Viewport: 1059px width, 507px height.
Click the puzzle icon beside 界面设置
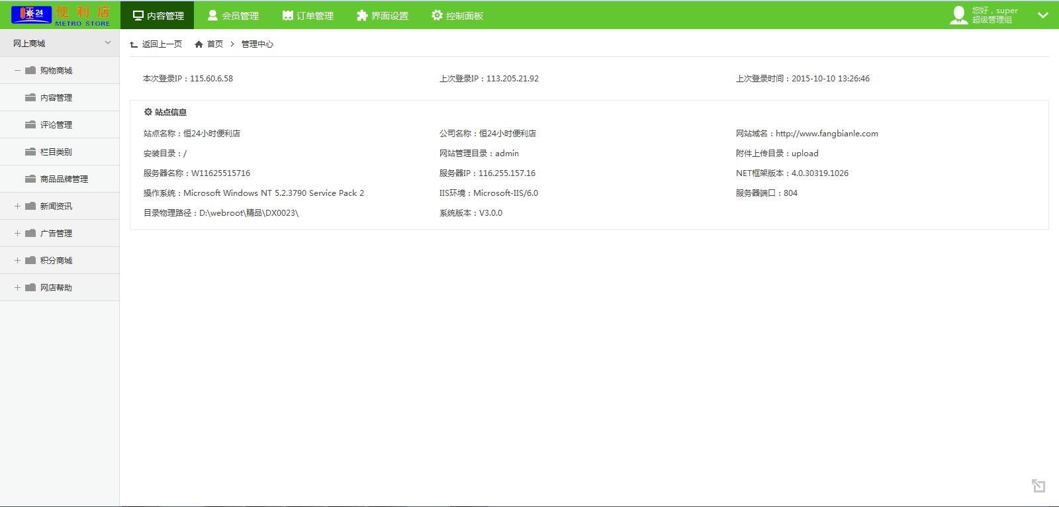tap(362, 15)
